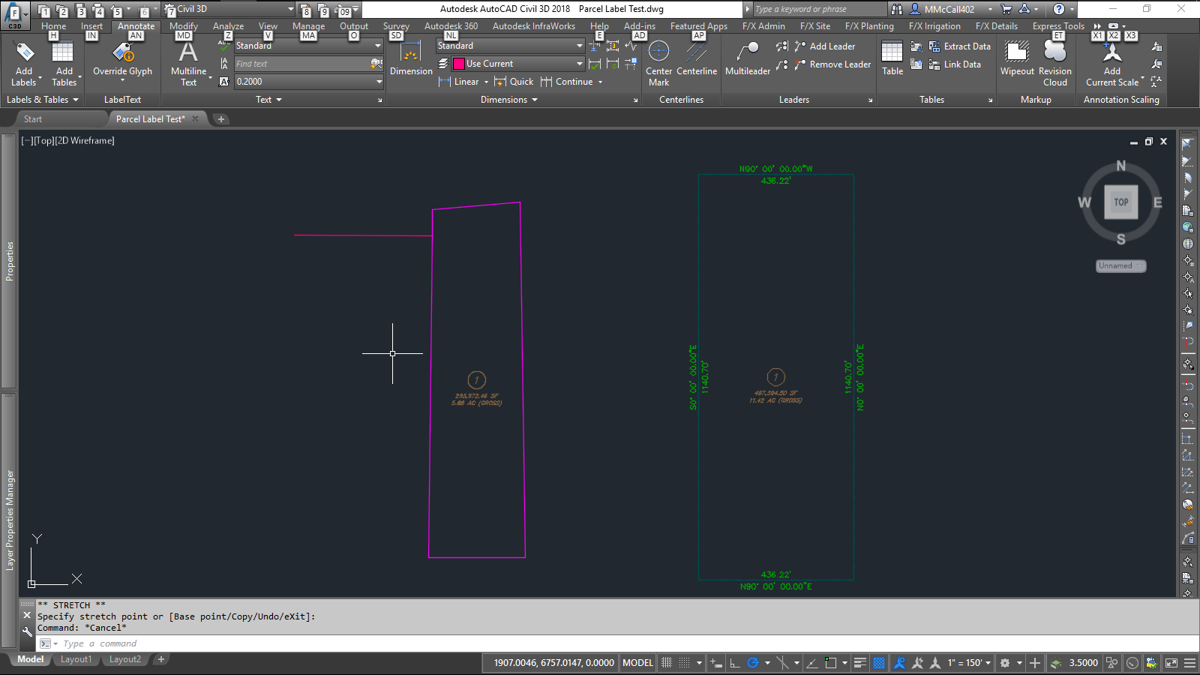Open the Layout1 tab

click(x=76, y=659)
